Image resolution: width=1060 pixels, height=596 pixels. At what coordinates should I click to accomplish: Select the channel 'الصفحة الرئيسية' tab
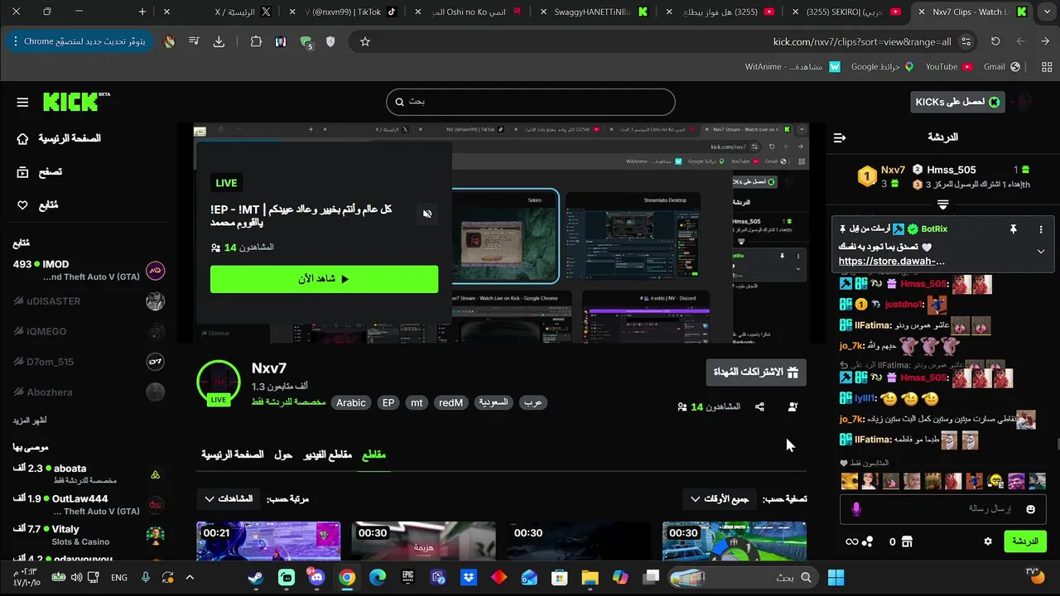point(233,455)
